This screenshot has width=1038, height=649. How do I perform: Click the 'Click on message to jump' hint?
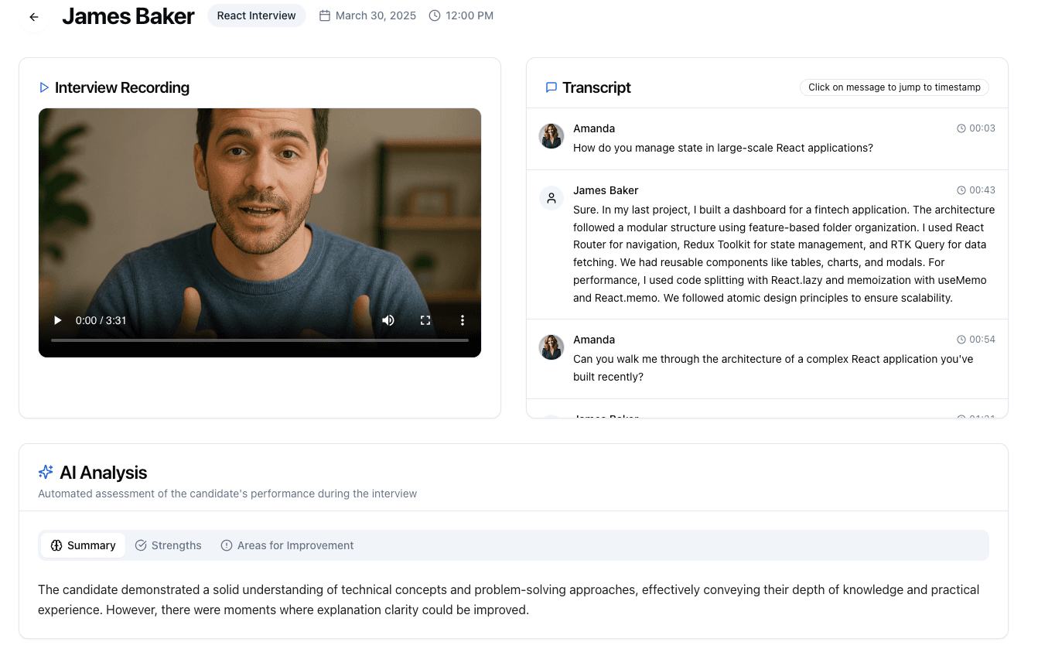click(x=893, y=87)
